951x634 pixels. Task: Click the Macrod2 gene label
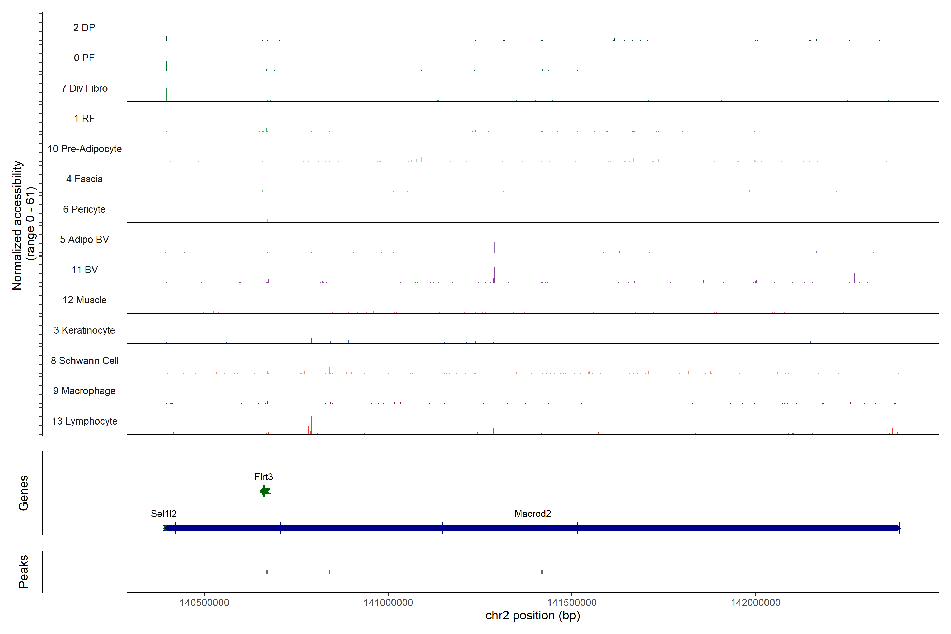[x=533, y=514]
